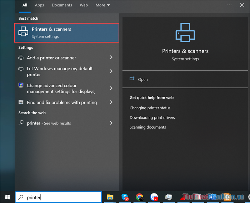
Task: Open Google Chrome from the taskbar
Action: [x=140, y=197]
